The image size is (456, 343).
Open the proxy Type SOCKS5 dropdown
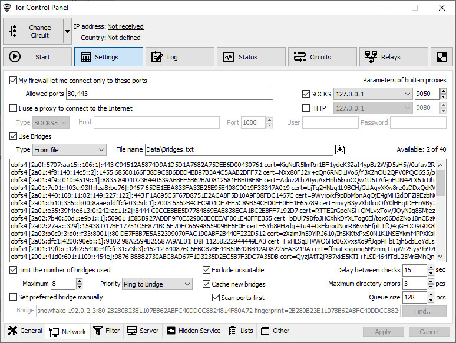(51, 123)
